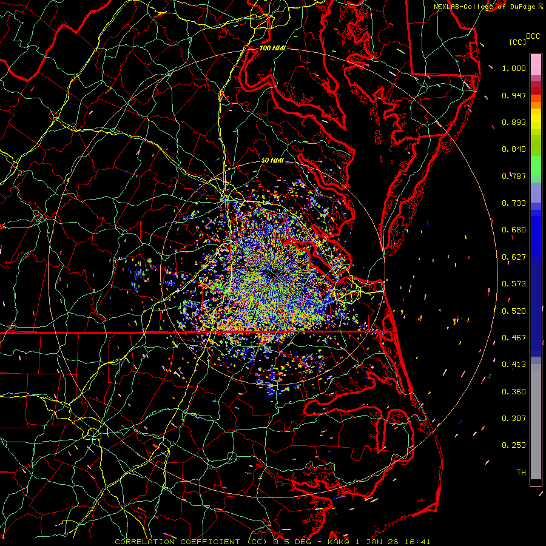Click the 0.893 legend value
This screenshot has width=546, height=546.
[514, 122]
